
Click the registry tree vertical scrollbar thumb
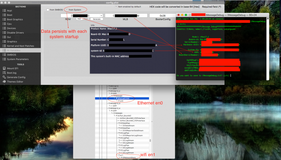coord(150,140)
